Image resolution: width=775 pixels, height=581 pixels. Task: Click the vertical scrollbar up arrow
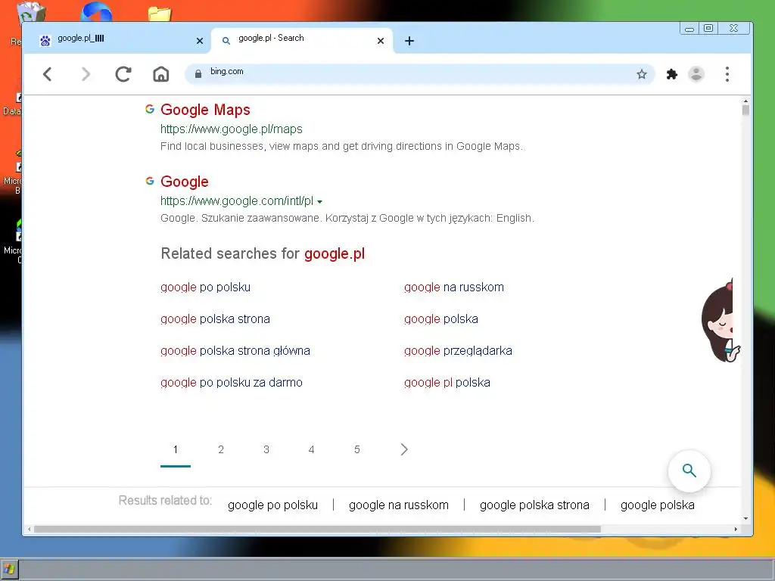click(x=745, y=101)
